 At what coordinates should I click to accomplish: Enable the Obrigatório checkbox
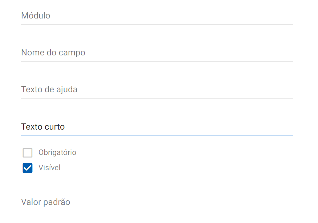28,153
